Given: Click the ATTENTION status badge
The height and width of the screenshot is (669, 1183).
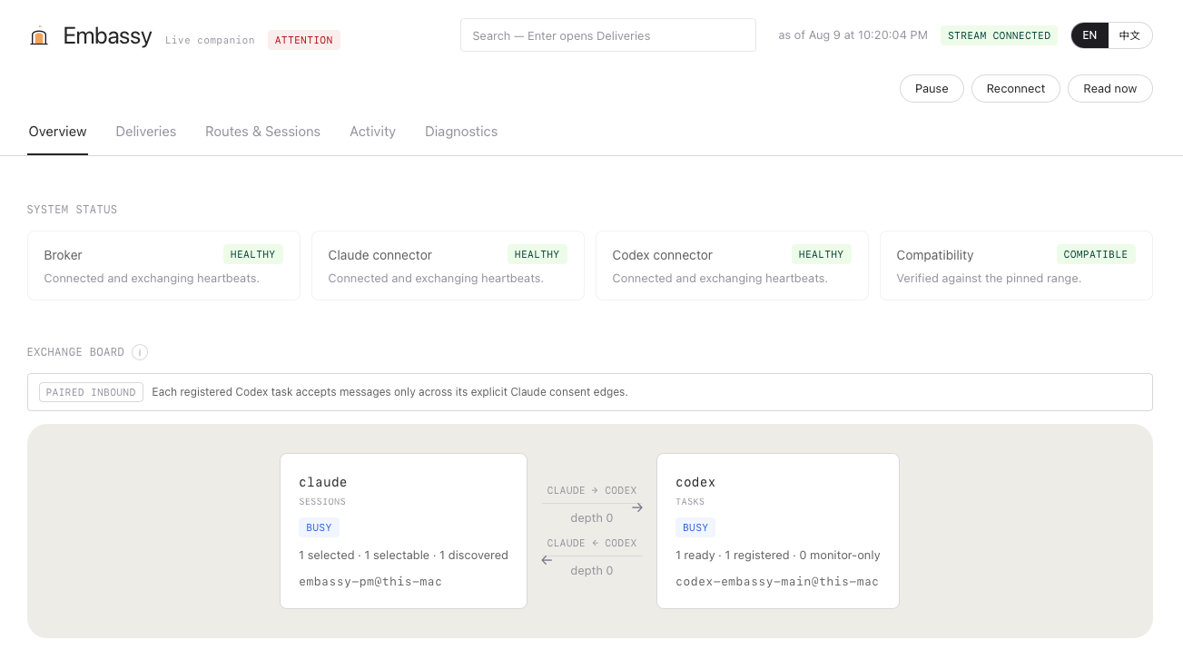Looking at the screenshot, I should 304,40.
